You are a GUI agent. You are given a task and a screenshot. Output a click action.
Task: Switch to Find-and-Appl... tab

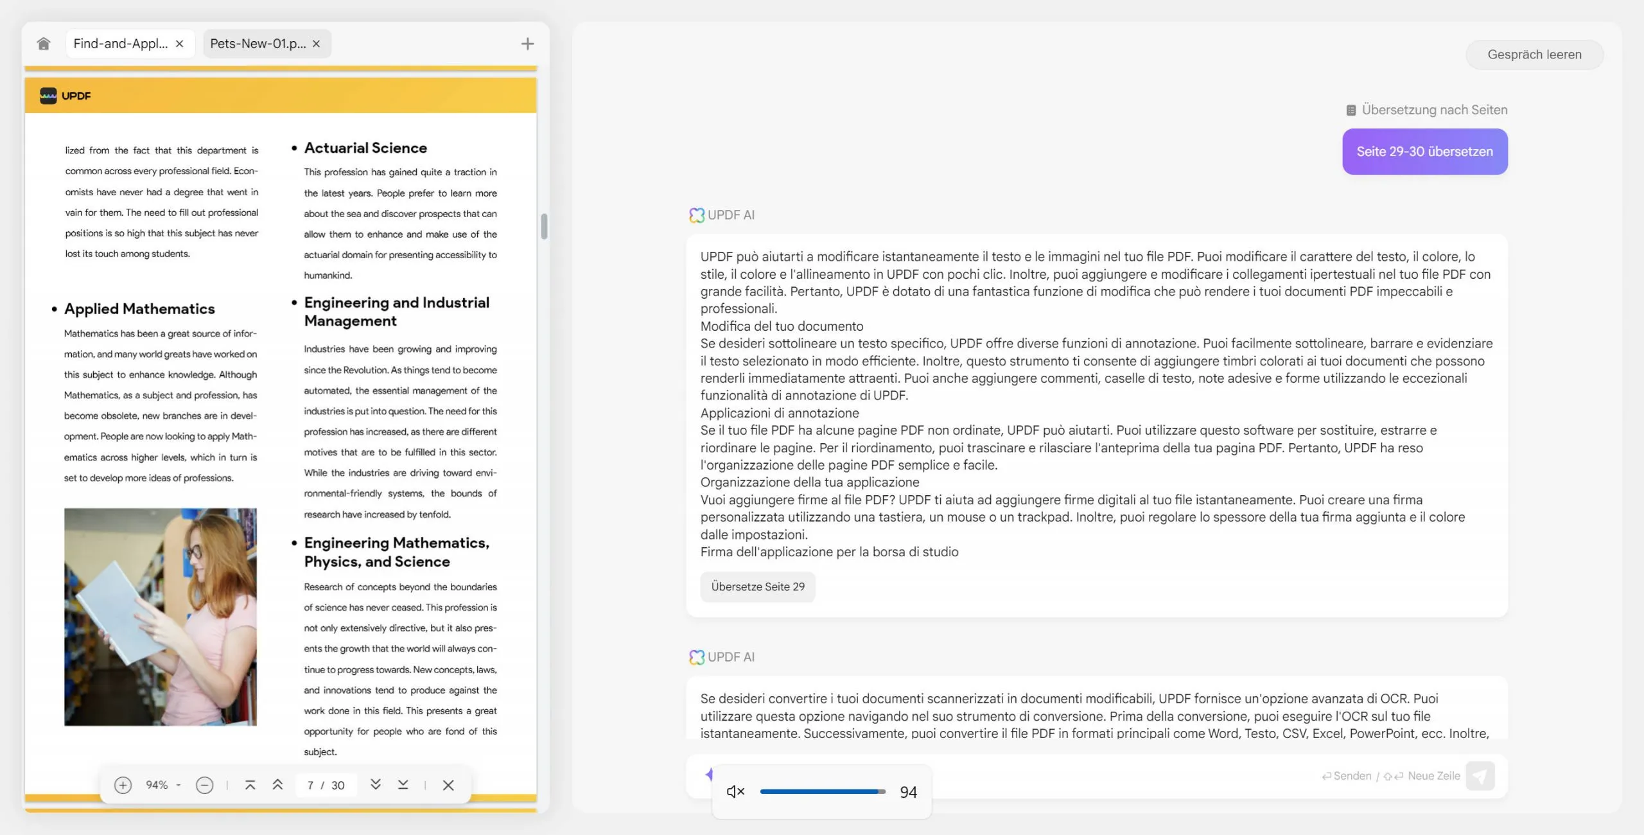[120, 44]
